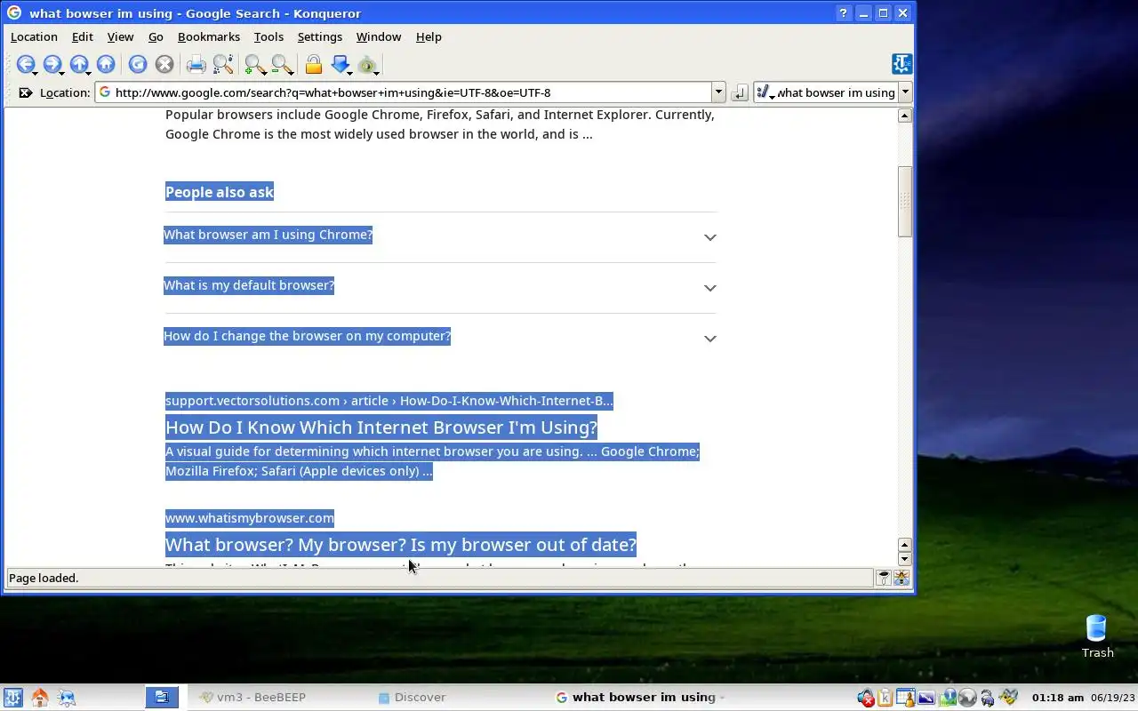Image resolution: width=1138 pixels, height=711 pixels.
Task: Click the Up arrow toolbar icon
Action: tap(78, 64)
